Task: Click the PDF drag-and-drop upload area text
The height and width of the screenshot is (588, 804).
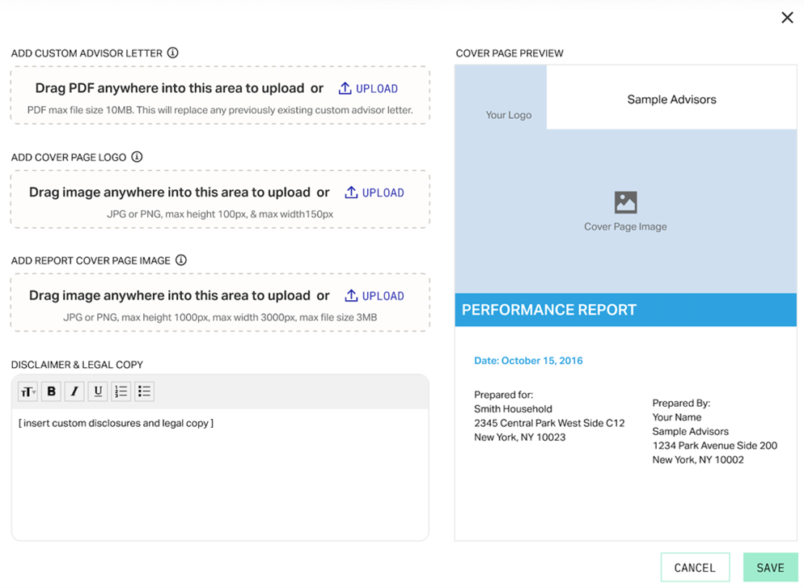Action: [170, 89]
